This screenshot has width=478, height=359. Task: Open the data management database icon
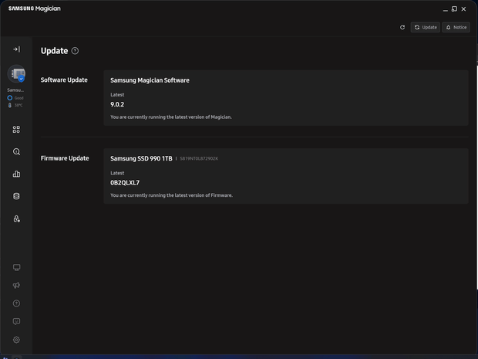pos(16,196)
